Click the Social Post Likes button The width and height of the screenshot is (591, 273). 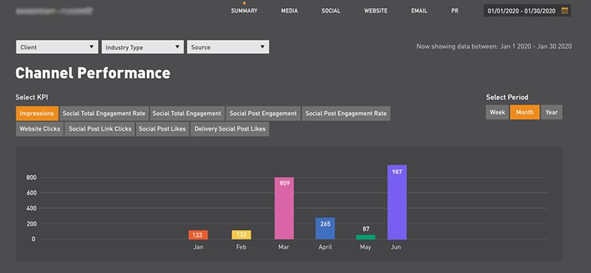(x=163, y=129)
